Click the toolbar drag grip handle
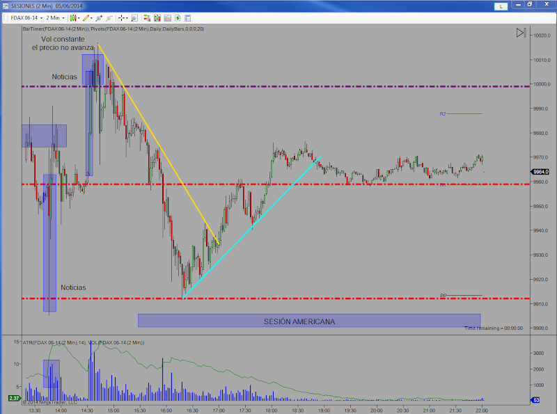557x414 pixels. pyautogui.click(x=5, y=18)
